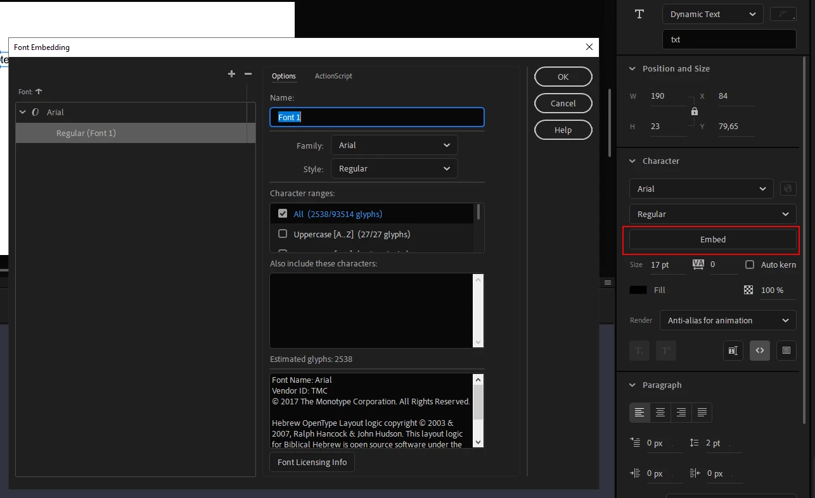
Task: Toggle superscript T button
Action: (666, 351)
